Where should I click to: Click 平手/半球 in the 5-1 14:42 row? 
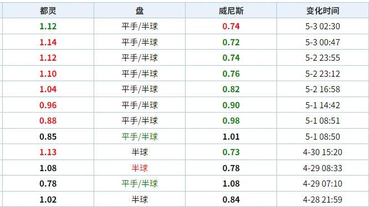(x=140, y=105)
